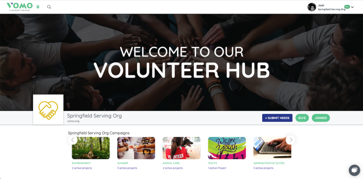Show previous campaigns with left arrow
Viewport: 363px width, 179px height.
[73, 140]
